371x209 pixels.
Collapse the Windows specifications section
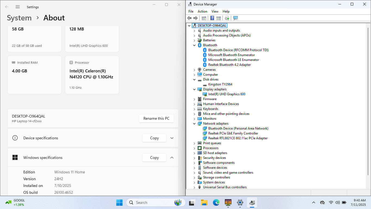172,158
